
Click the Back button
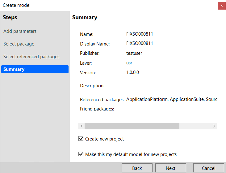point(137,168)
